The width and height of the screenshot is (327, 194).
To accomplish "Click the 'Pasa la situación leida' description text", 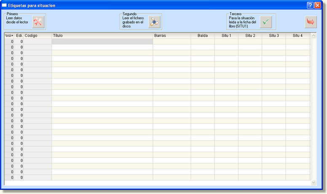I will [x=242, y=22].
